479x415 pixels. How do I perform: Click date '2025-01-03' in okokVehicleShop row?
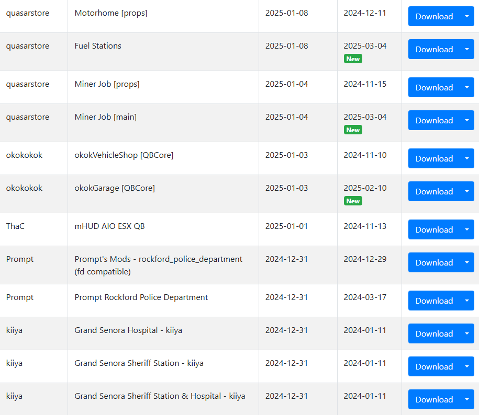[286, 155]
